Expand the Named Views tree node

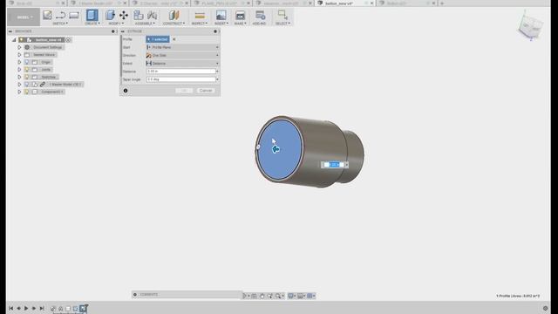19,55
